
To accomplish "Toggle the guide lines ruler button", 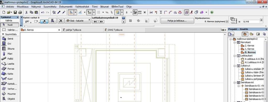I will [x=71, y=12].
